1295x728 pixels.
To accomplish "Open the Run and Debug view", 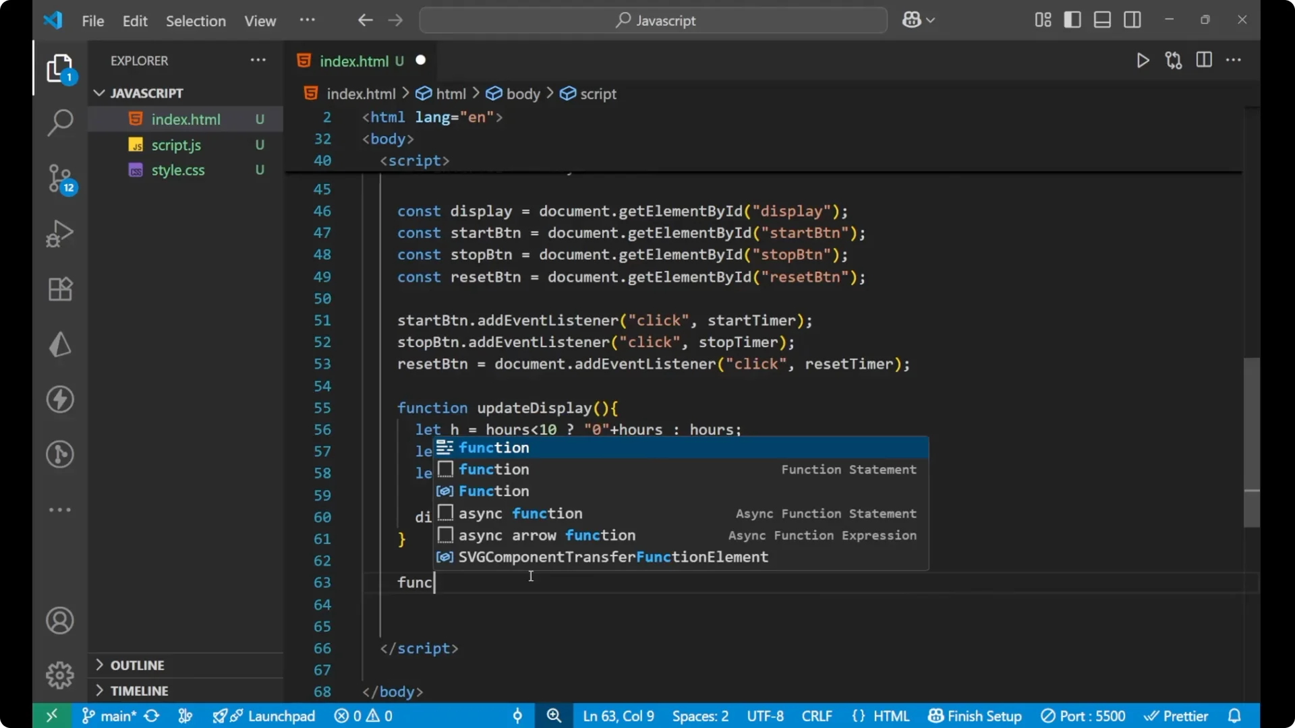I will point(60,233).
